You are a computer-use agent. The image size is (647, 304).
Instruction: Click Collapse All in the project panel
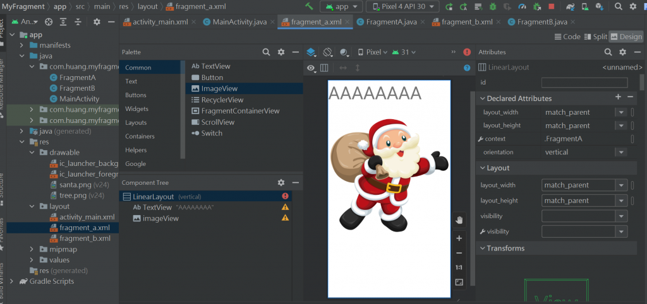click(x=78, y=22)
